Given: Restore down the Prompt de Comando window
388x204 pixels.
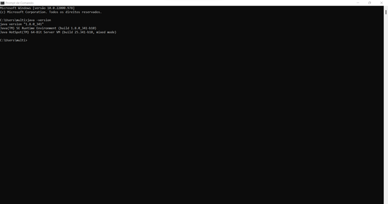Looking at the screenshot, I should 369,3.
